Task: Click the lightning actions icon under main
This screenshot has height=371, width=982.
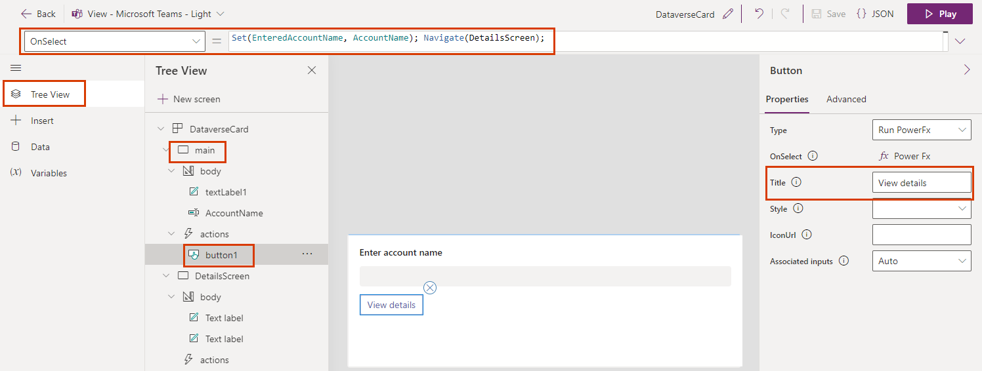Action: point(188,234)
